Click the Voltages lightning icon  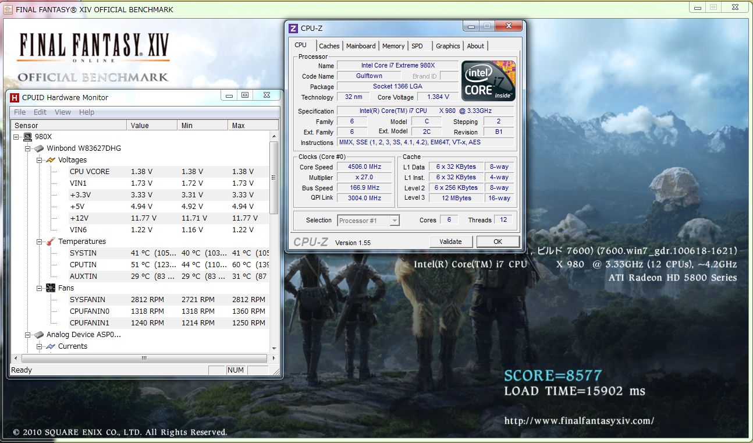pos(51,160)
